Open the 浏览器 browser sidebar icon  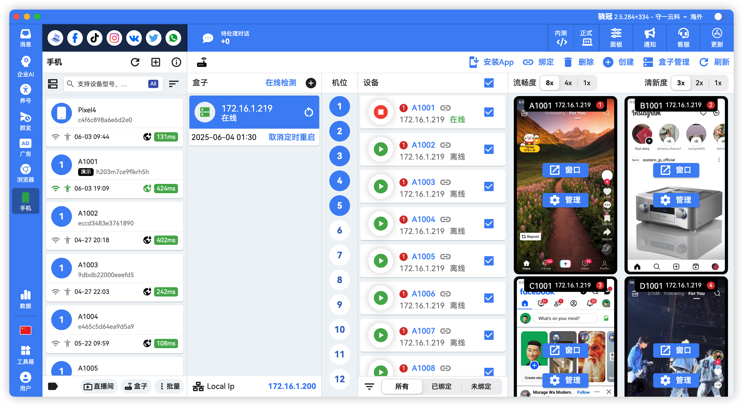pos(25,173)
